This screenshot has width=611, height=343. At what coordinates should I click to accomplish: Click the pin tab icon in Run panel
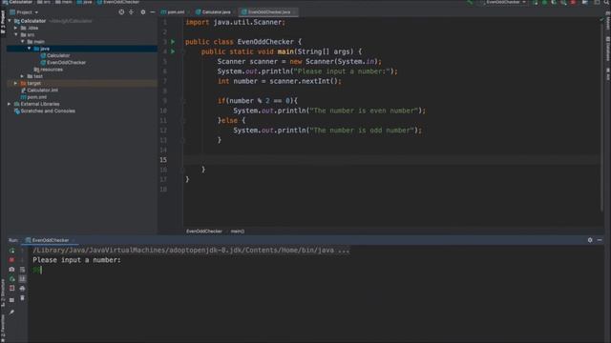pos(11,312)
